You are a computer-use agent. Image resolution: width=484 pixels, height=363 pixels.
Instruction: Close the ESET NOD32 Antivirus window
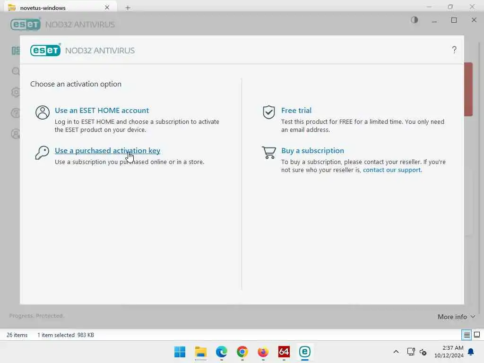click(x=474, y=20)
